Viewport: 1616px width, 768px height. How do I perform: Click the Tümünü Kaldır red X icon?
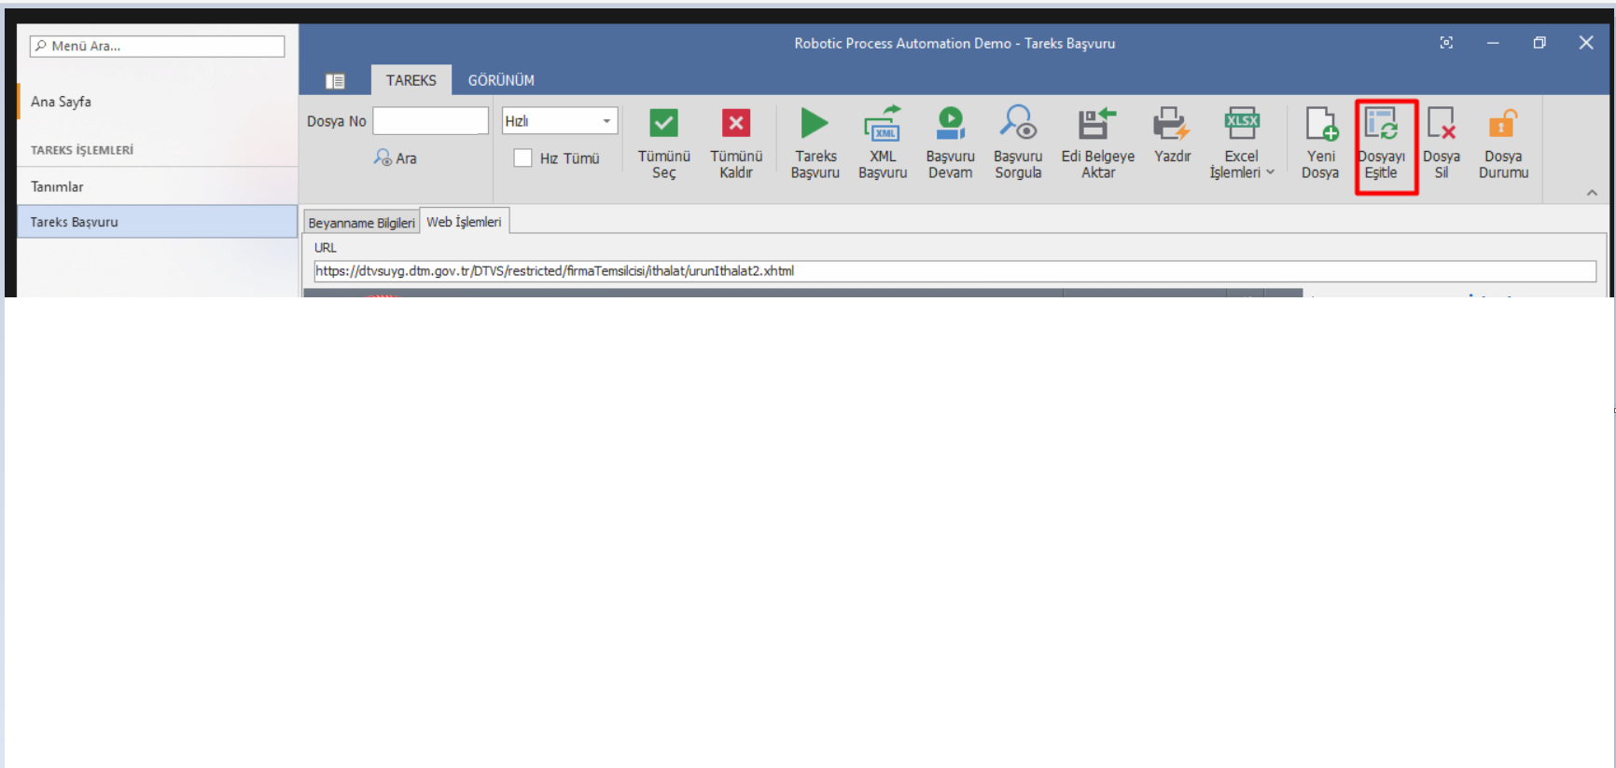point(735,124)
